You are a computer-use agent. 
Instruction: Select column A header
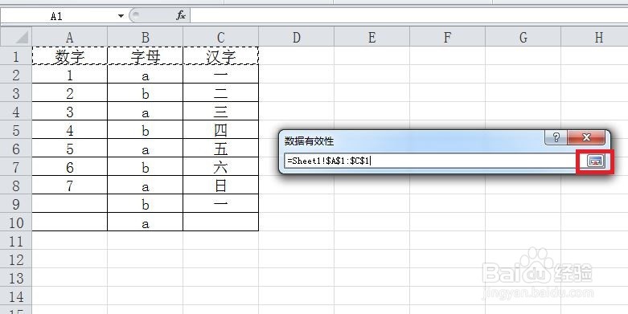click(x=70, y=37)
